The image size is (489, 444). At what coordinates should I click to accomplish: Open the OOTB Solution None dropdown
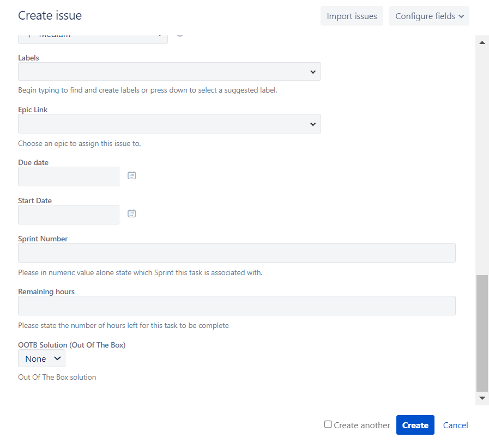point(41,358)
